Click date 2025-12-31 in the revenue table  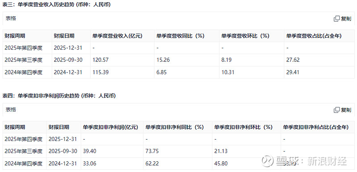click(x=68, y=48)
